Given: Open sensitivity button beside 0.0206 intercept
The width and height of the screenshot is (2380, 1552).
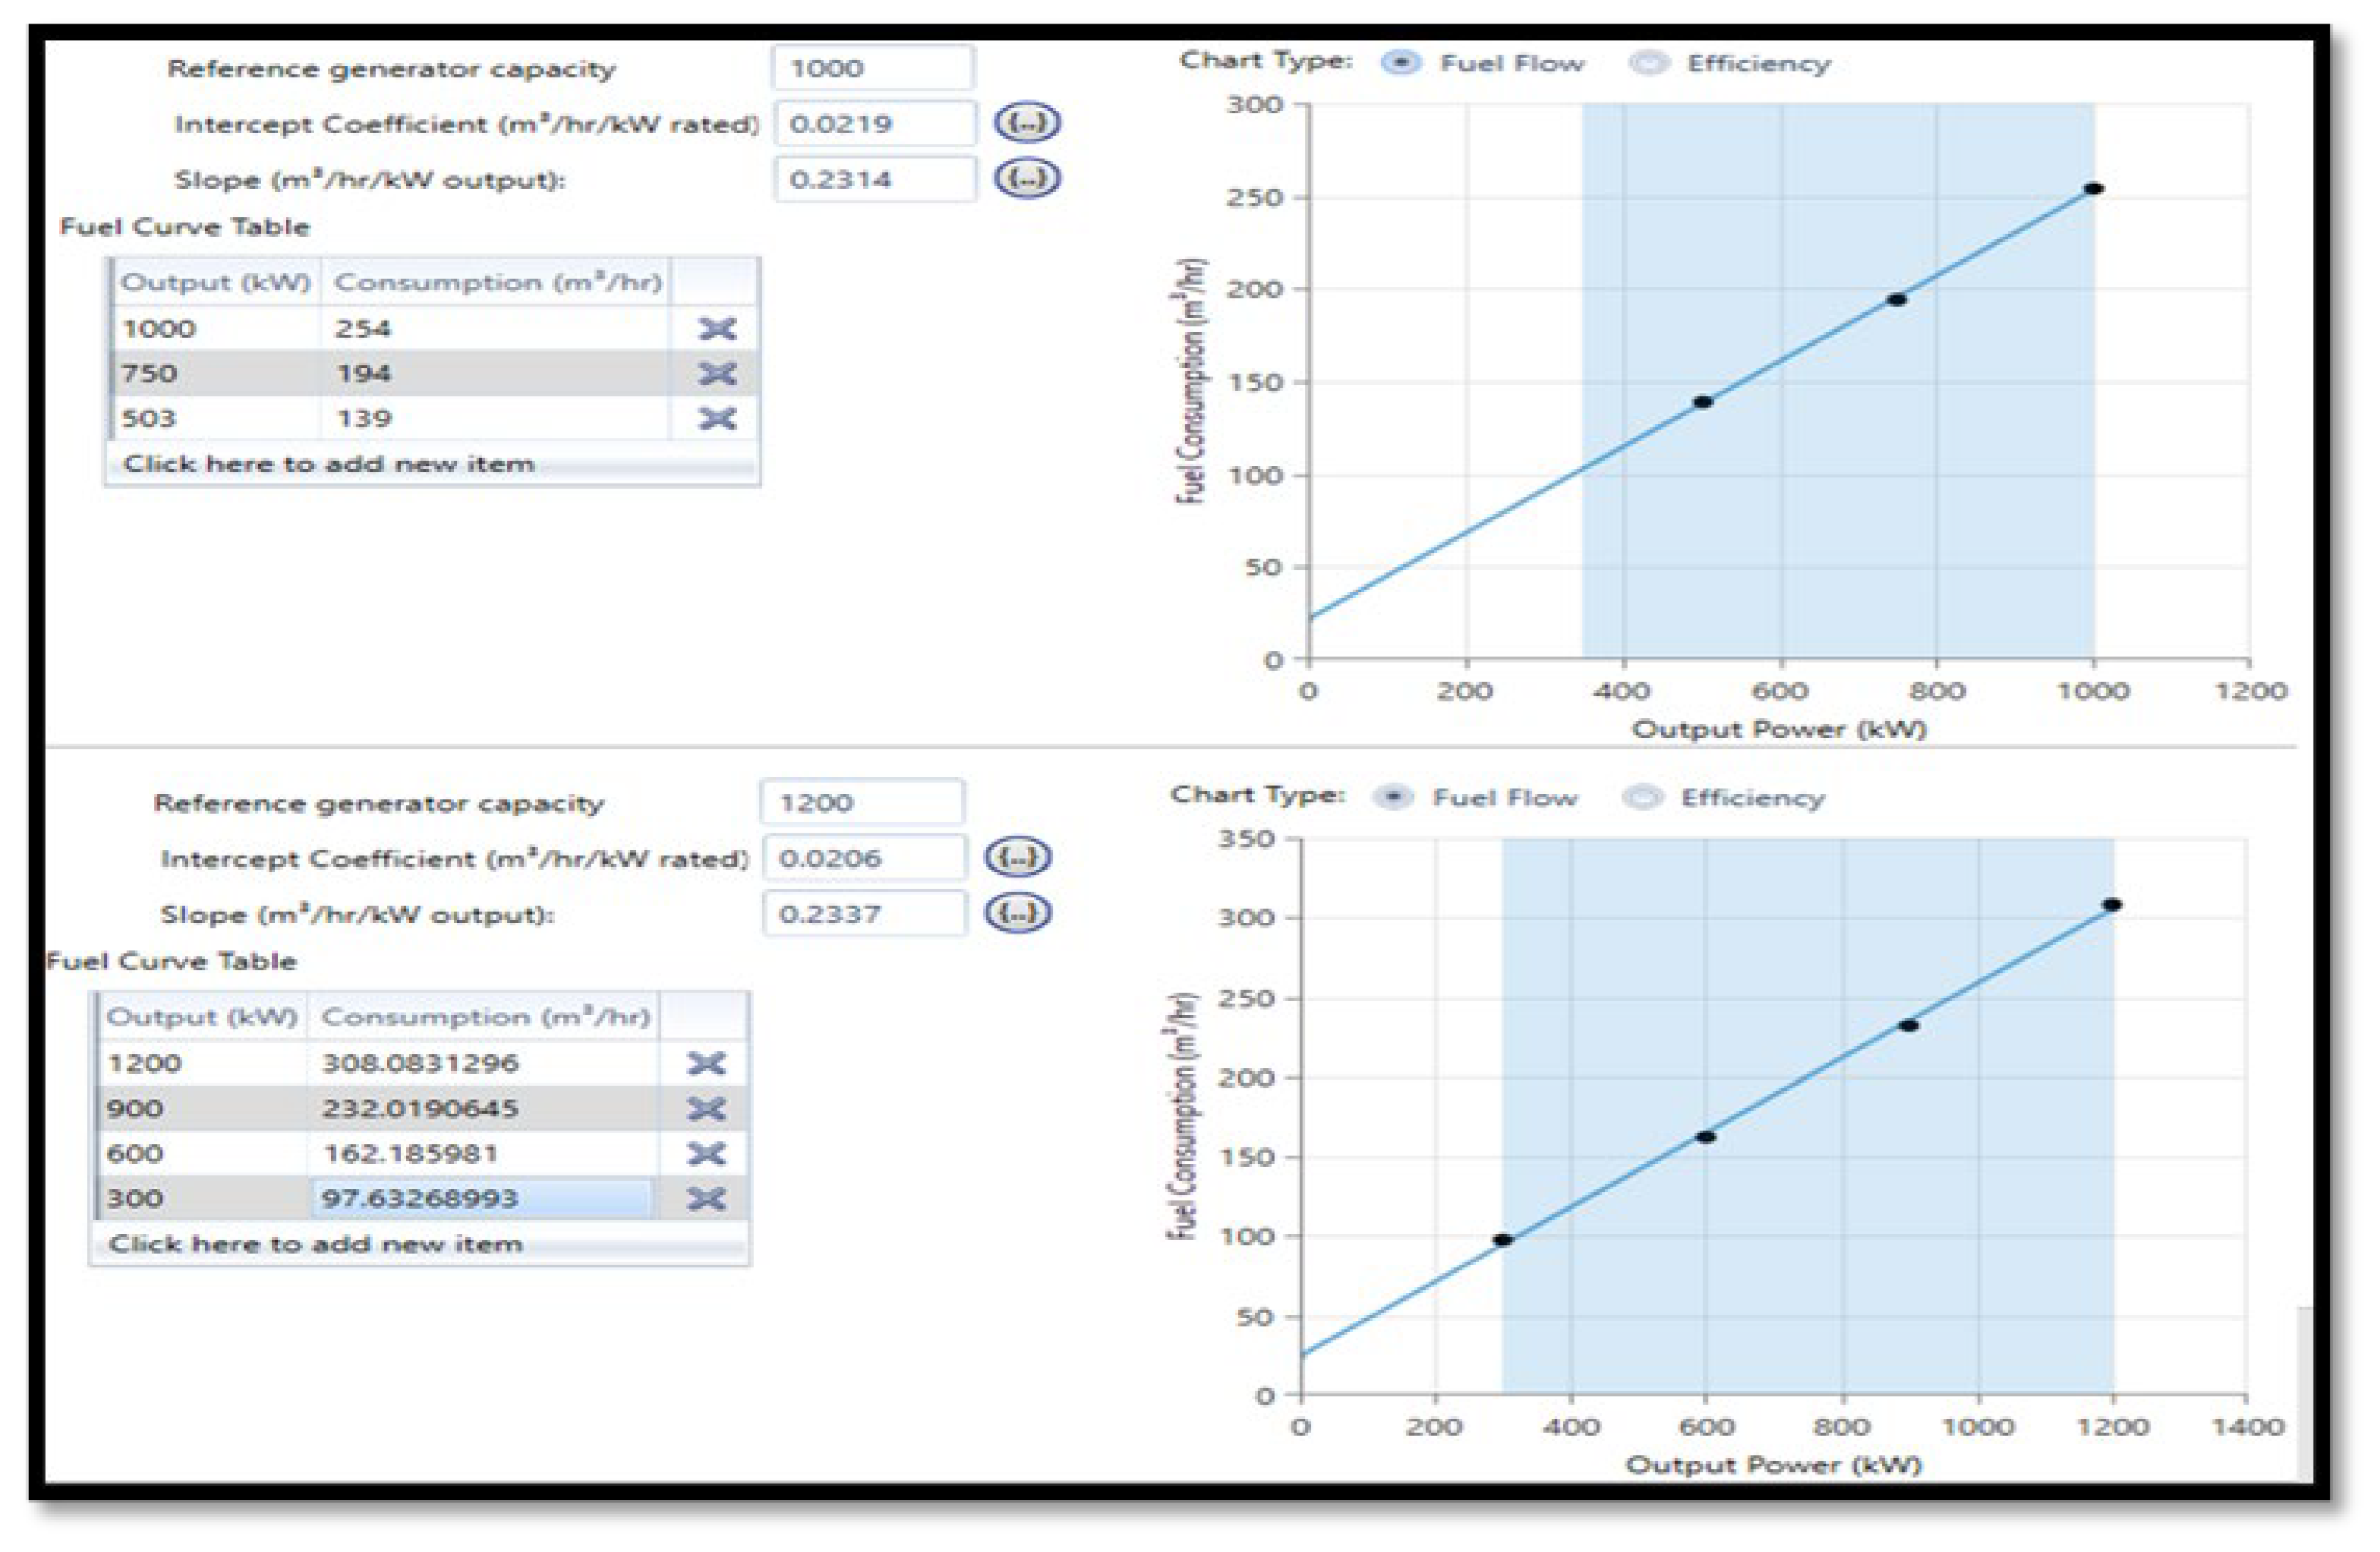Looking at the screenshot, I should 1017,858.
